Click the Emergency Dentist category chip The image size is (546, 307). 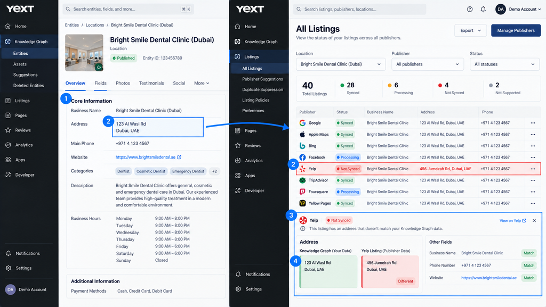[x=188, y=171]
